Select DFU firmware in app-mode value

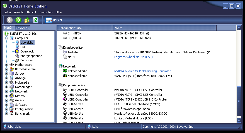coord(132,109)
